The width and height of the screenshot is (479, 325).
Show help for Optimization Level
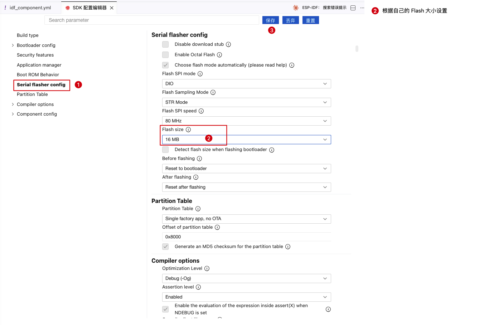click(207, 268)
